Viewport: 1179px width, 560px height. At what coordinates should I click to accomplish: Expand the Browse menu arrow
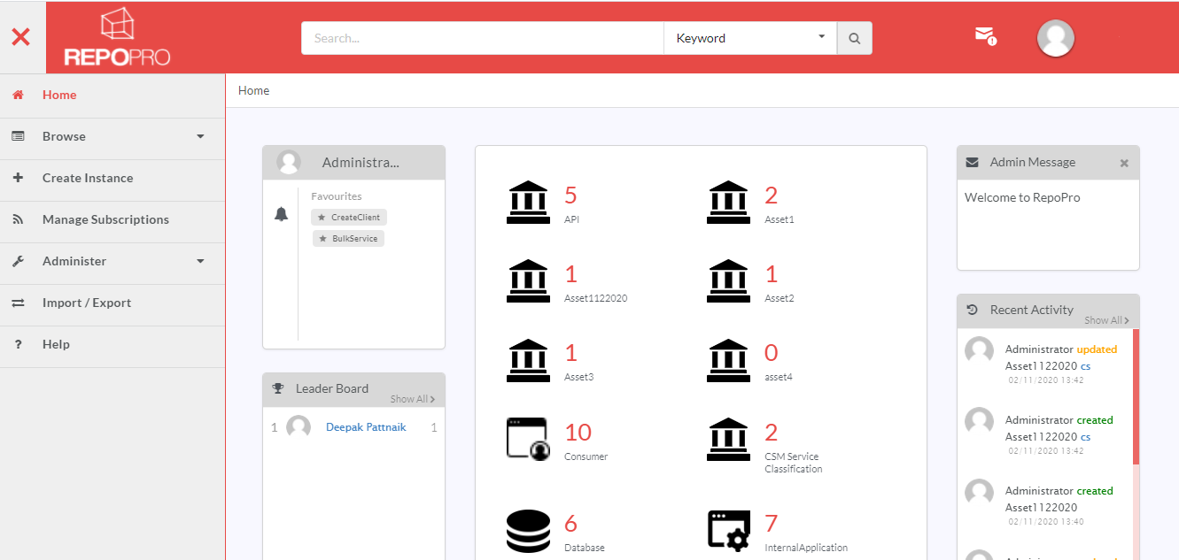pyautogui.click(x=200, y=136)
